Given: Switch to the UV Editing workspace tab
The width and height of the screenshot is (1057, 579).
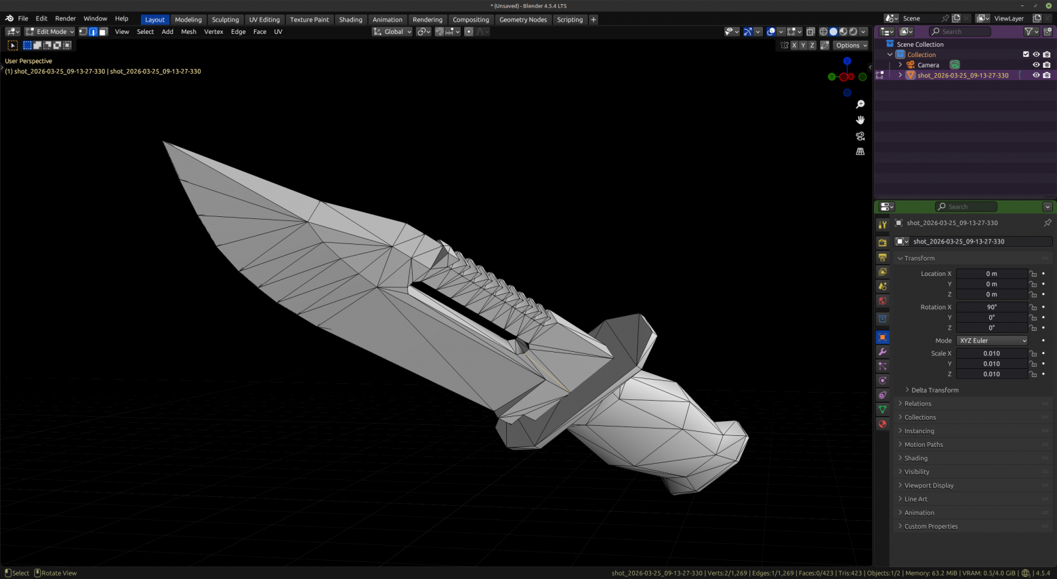Looking at the screenshot, I should coord(264,20).
